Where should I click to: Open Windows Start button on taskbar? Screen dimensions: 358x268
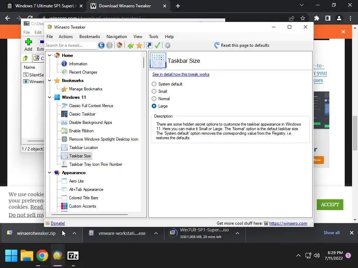pos(11,255)
